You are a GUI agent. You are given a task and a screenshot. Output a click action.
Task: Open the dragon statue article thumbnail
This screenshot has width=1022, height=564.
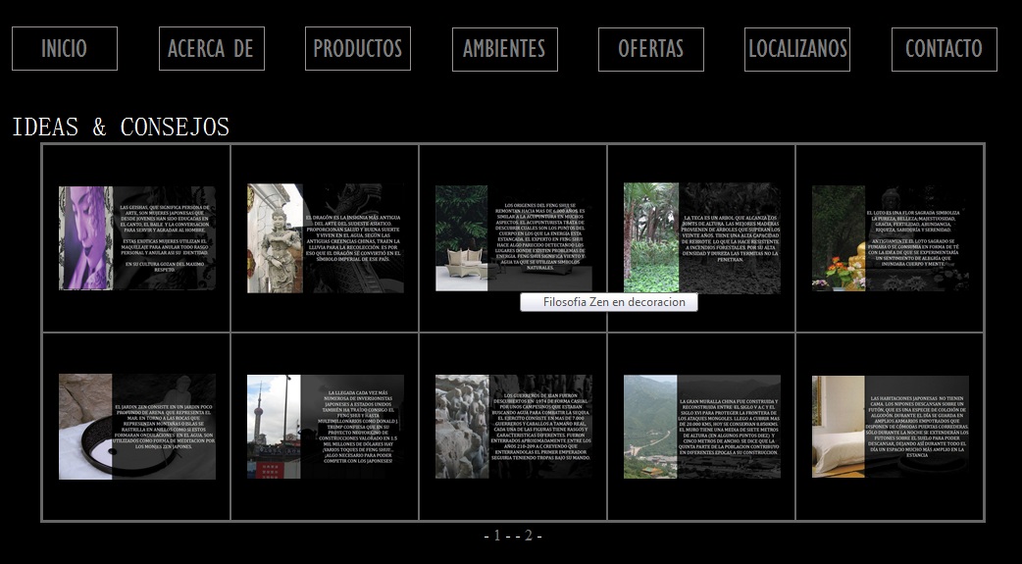[325, 238]
